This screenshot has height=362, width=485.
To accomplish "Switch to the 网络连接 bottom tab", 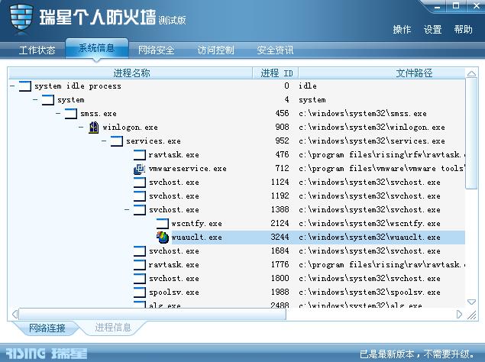I will click(47, 328).
